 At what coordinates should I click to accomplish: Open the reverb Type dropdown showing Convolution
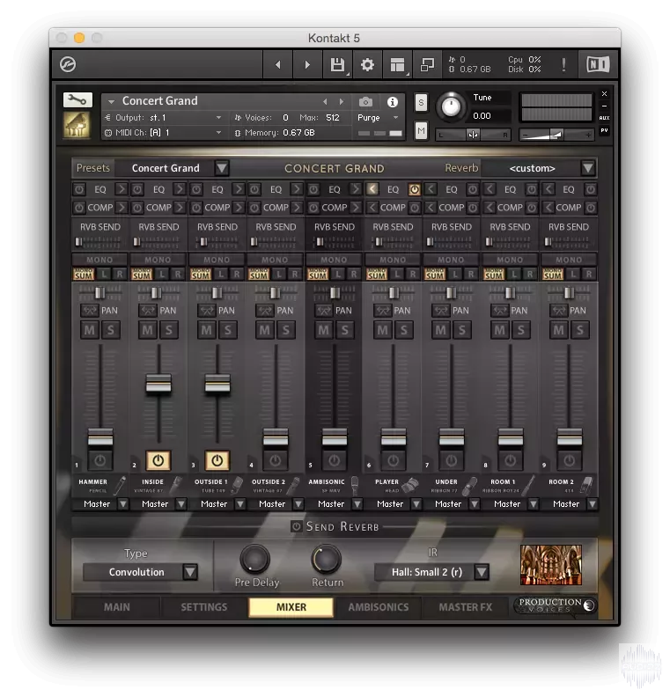tap(141, 572)
